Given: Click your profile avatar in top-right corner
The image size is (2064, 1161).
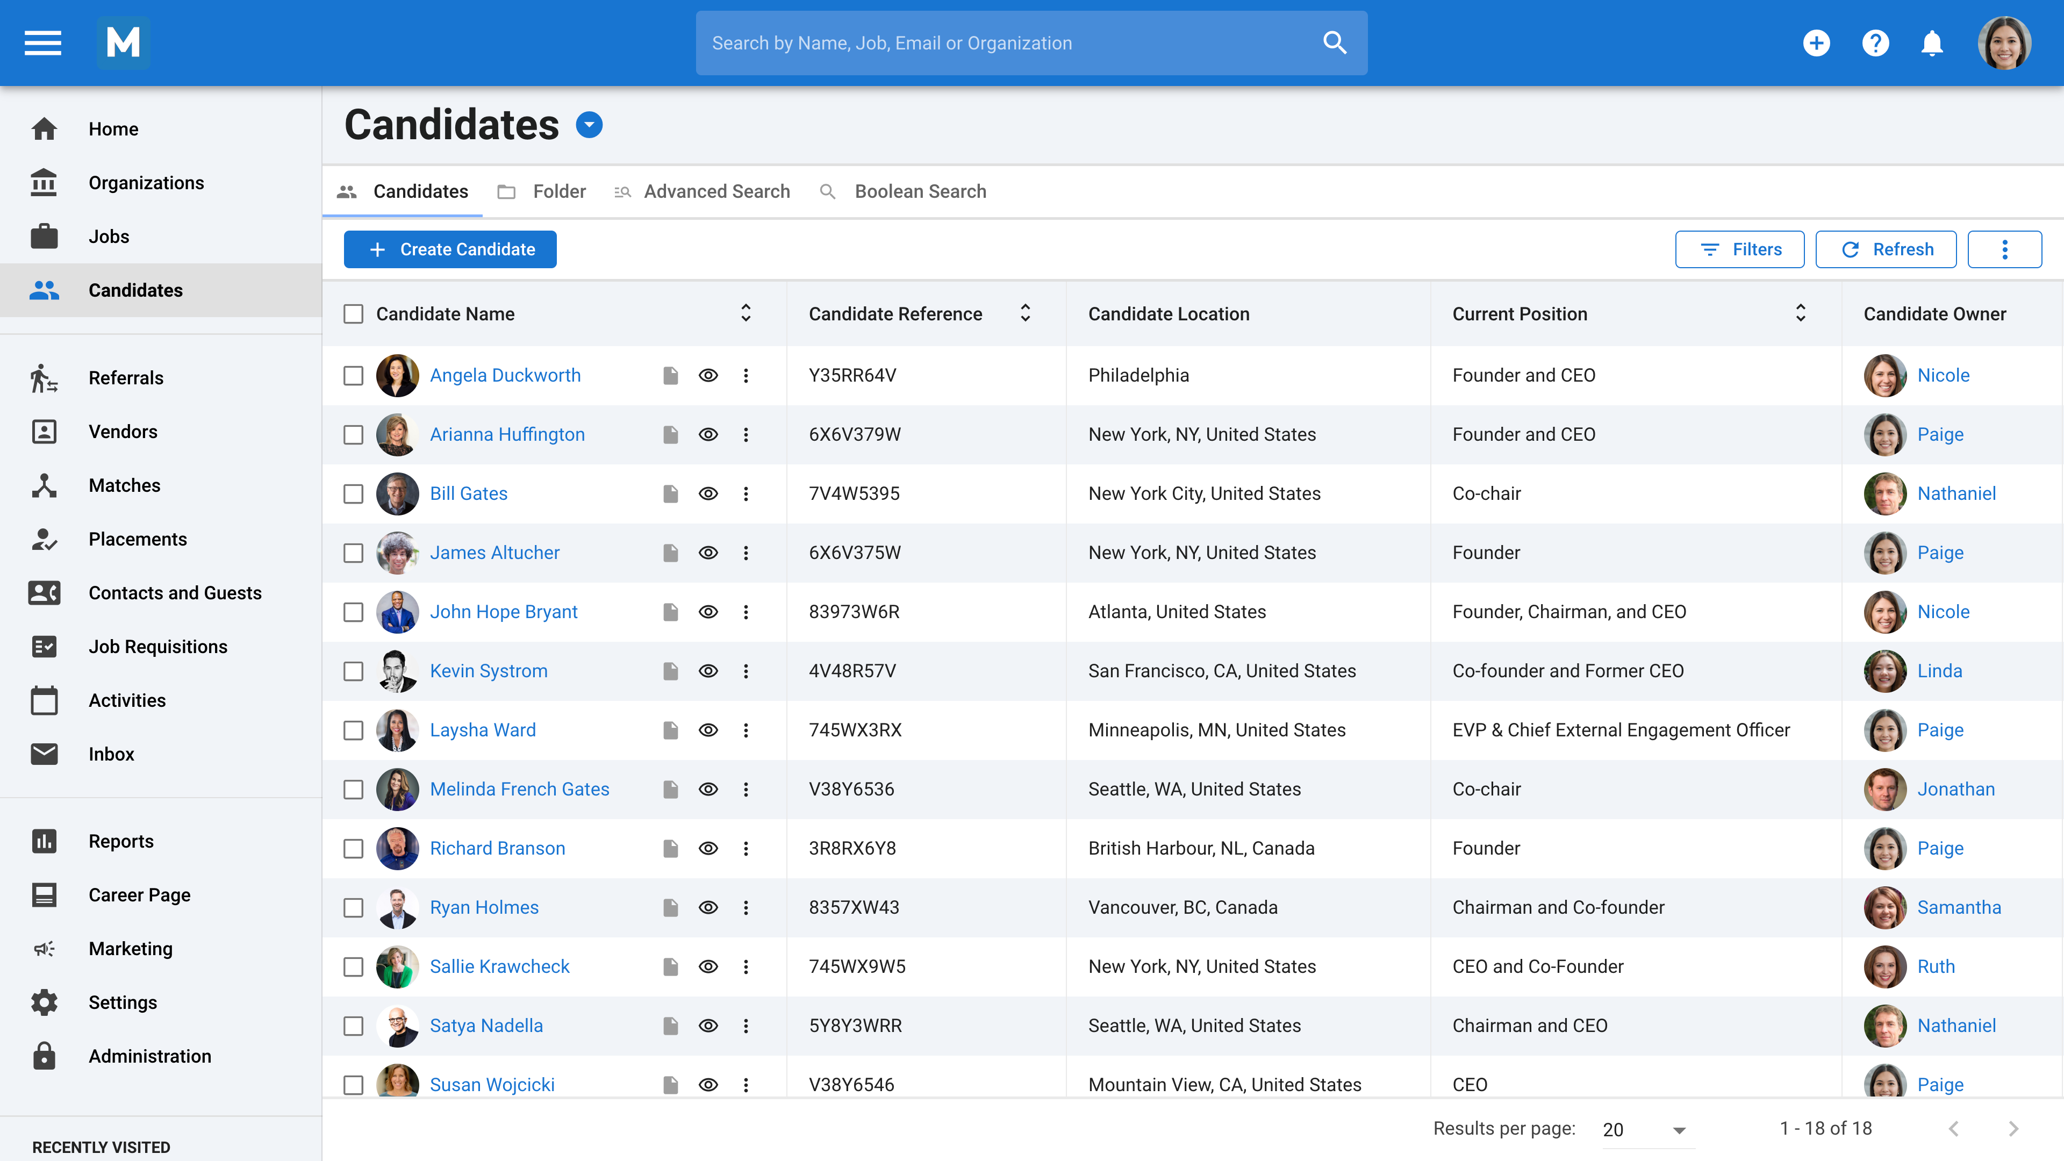Looking at the screenshot, I should point(2005,42).
